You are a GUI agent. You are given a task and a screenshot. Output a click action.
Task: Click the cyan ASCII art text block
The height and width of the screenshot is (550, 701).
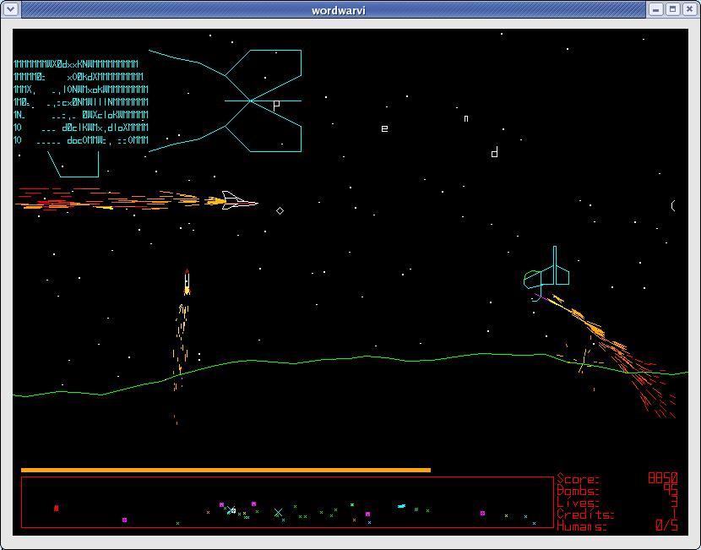[x=80, y=101]
